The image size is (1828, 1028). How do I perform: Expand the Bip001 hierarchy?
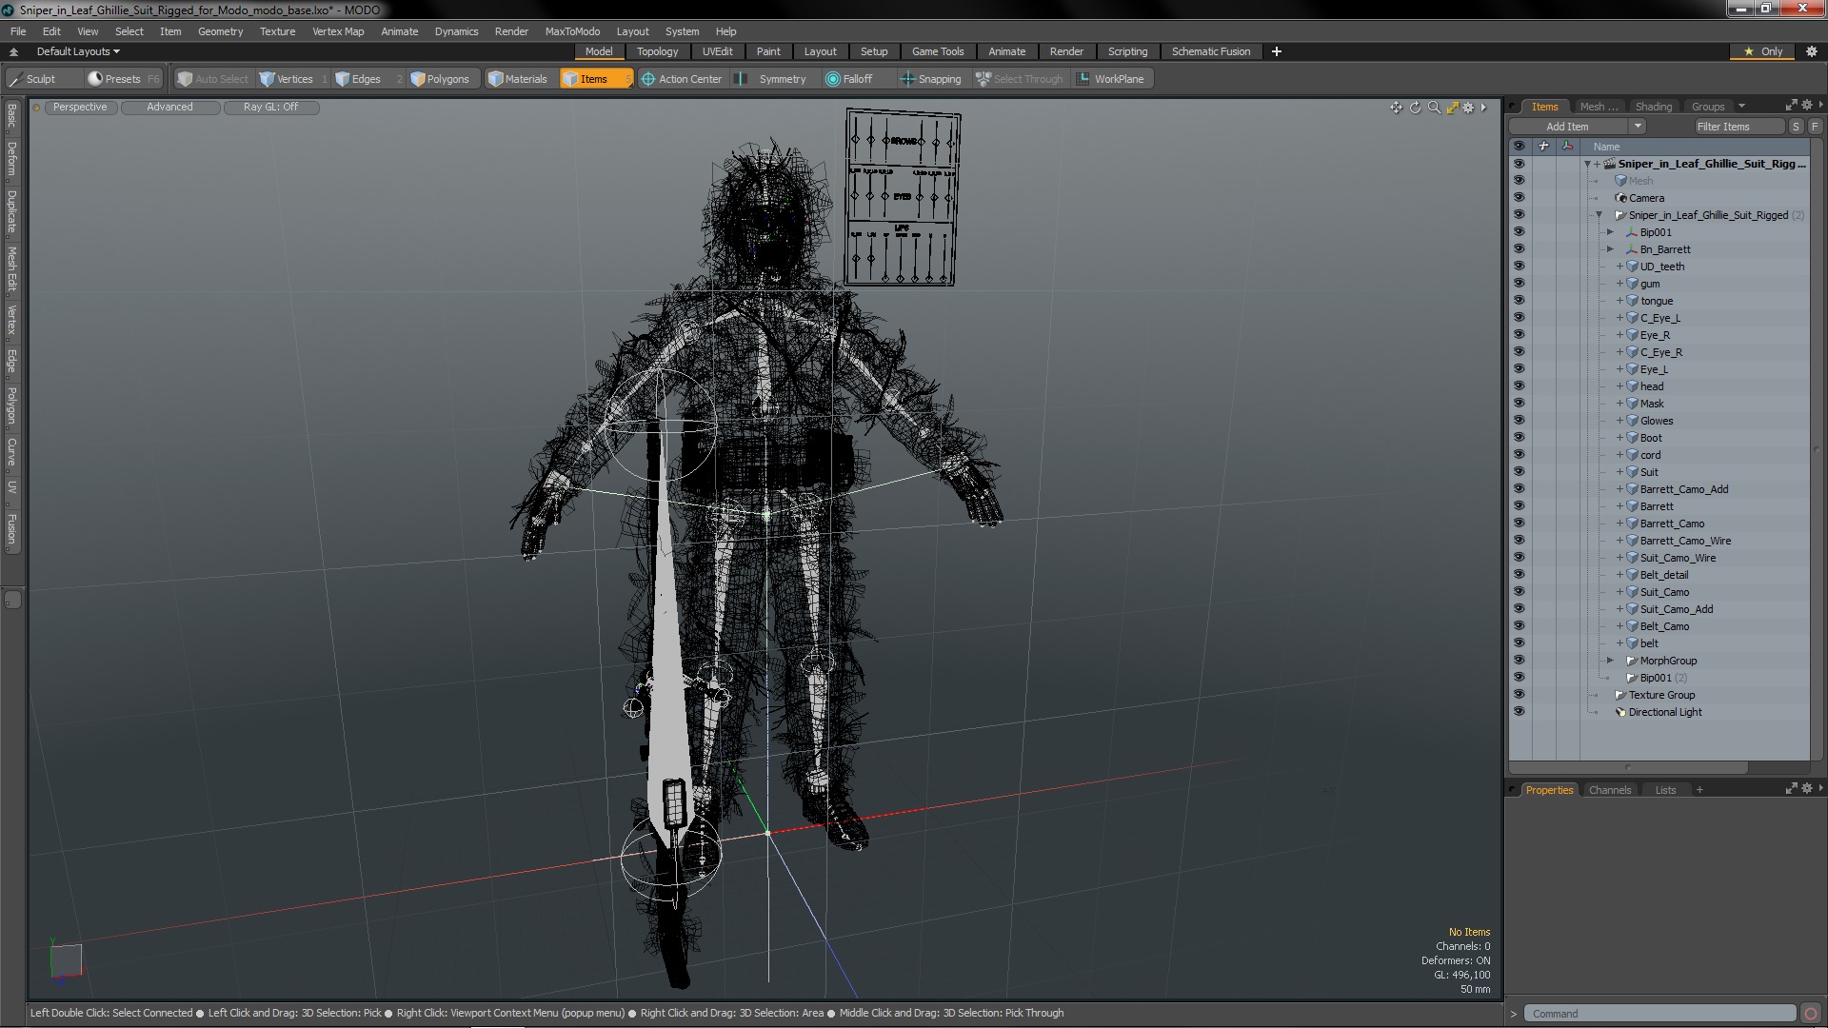pos(1611,232)
